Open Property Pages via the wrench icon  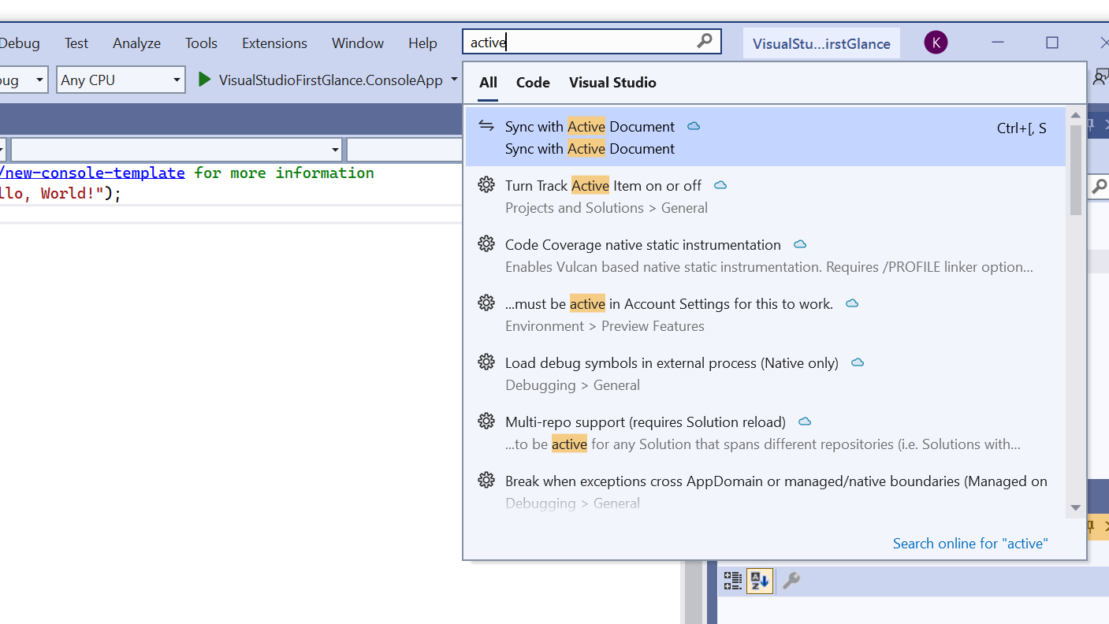click(791, 581)
